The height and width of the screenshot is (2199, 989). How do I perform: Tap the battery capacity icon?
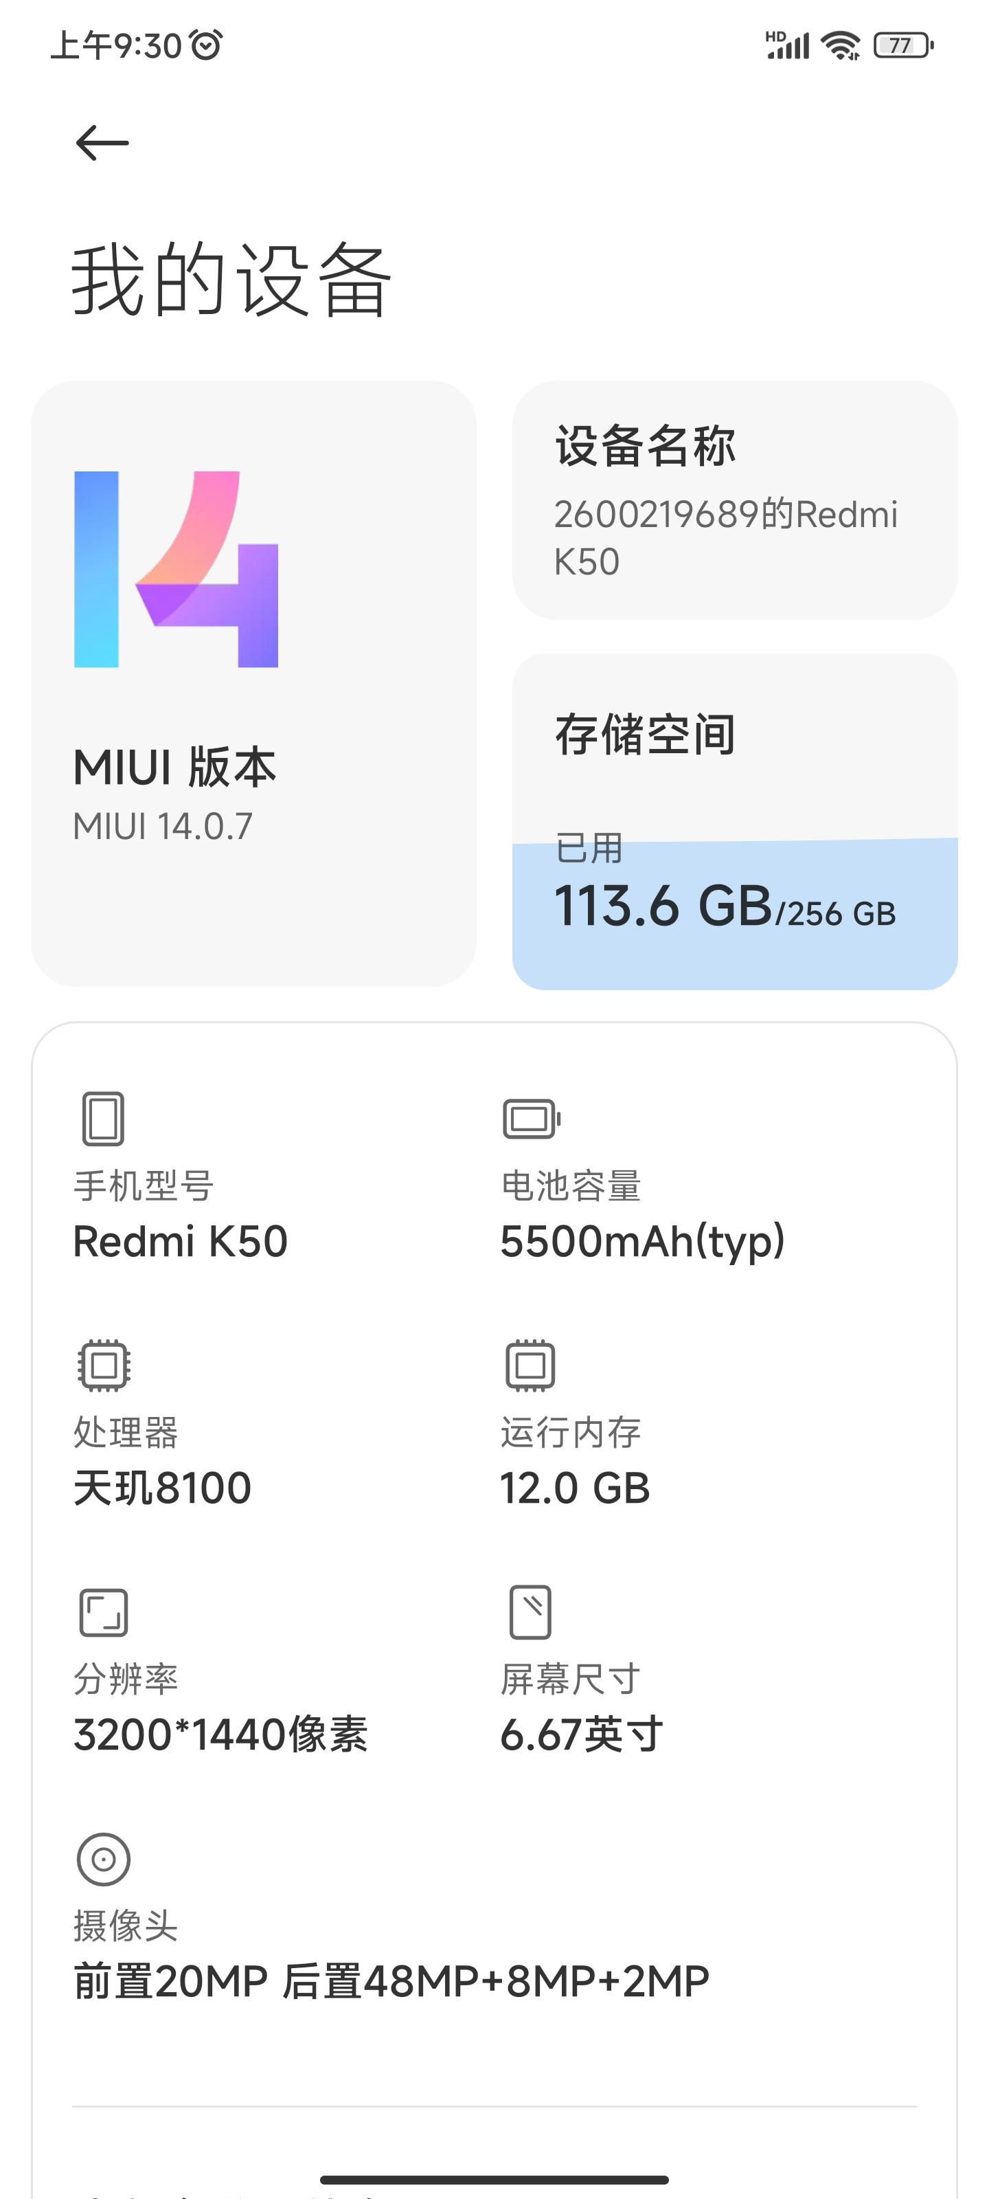point(531,1118)
